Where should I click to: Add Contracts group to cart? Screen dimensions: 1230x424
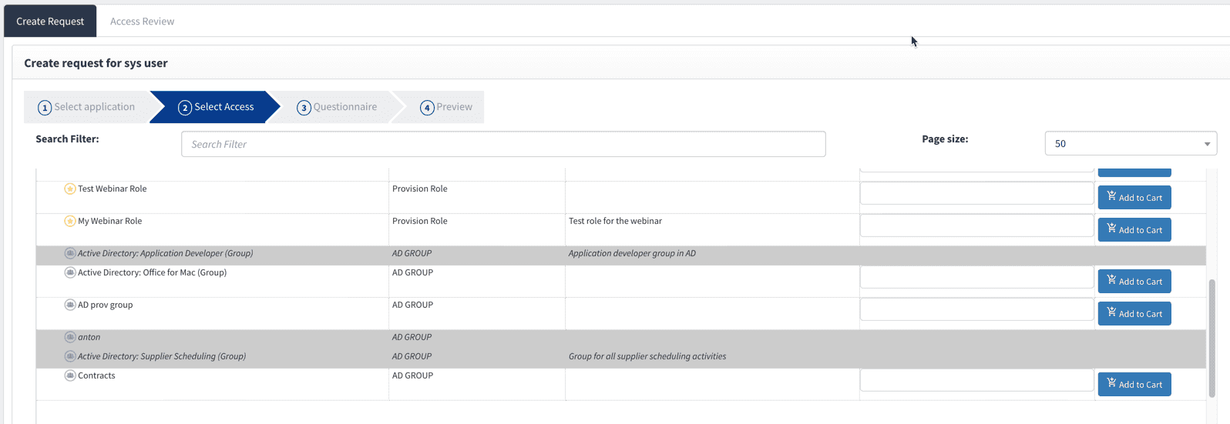click(x=1134, y=385)
